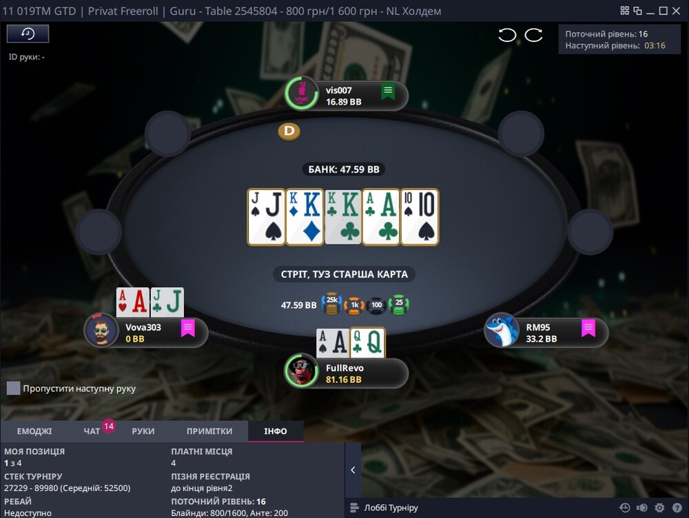Open the pink note icon on RM95

point(588,328)
